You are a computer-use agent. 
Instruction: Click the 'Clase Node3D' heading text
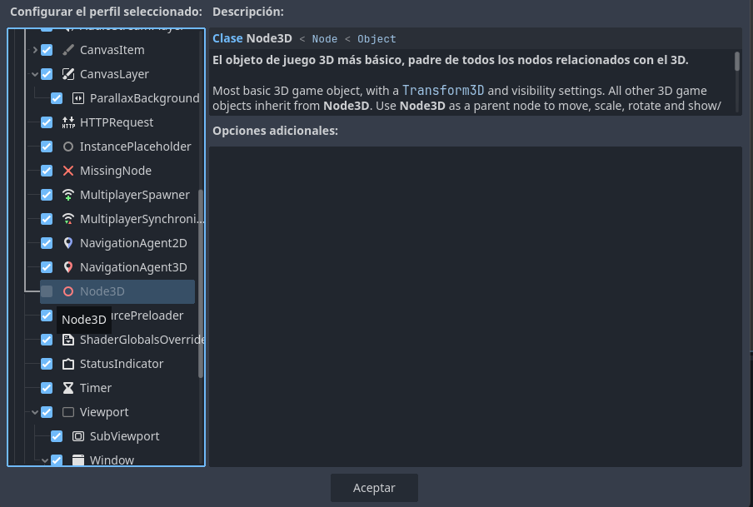[x=252, y=38]
